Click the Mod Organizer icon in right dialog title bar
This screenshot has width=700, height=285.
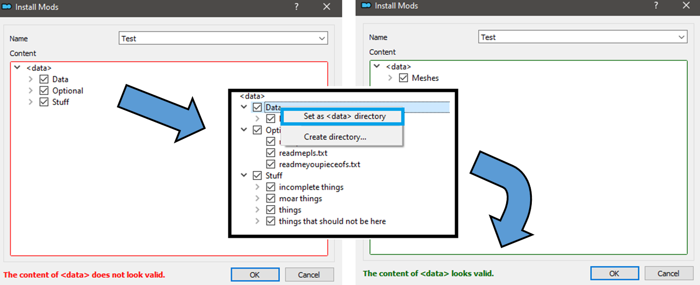(x=366, y=5)
